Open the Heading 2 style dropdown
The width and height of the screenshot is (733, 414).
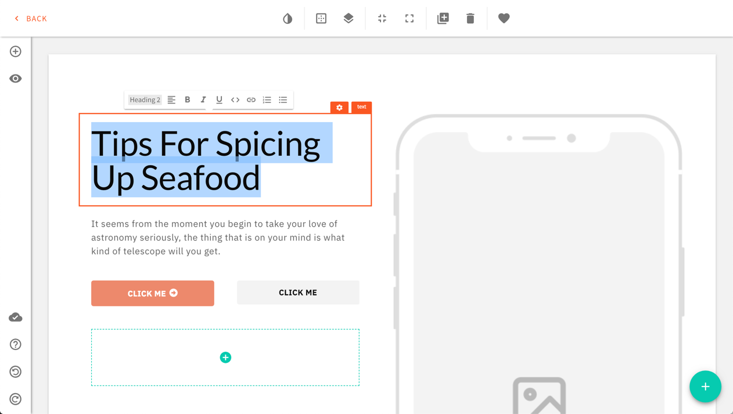[x=145, y=100]
